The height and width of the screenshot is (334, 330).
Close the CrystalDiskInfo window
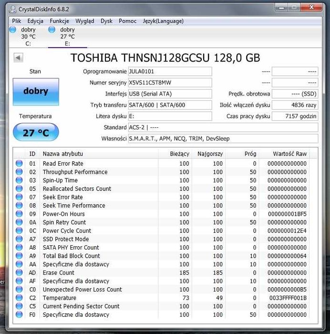tap(311, 8)
